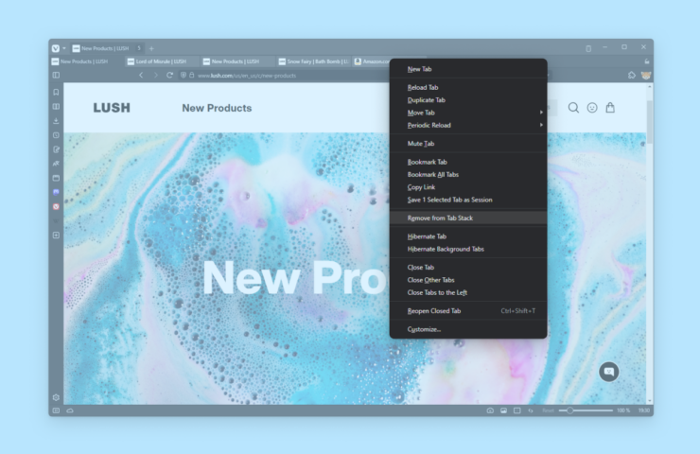700x454 pixels.
Task: Open the Mastodon web panel
Action: 56,192
